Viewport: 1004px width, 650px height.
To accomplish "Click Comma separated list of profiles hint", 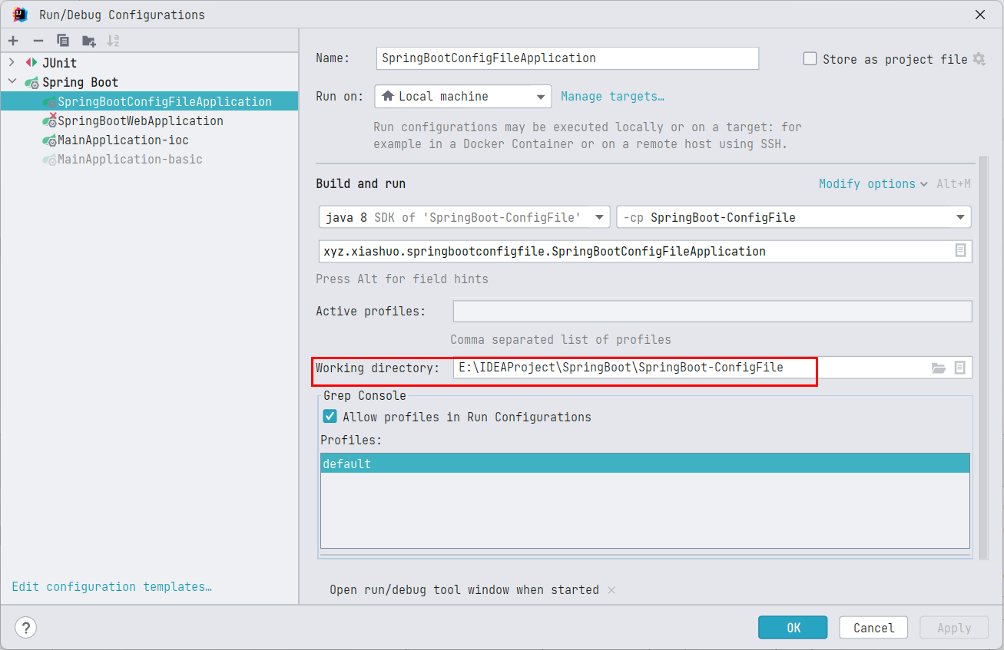I will (561, 340).
